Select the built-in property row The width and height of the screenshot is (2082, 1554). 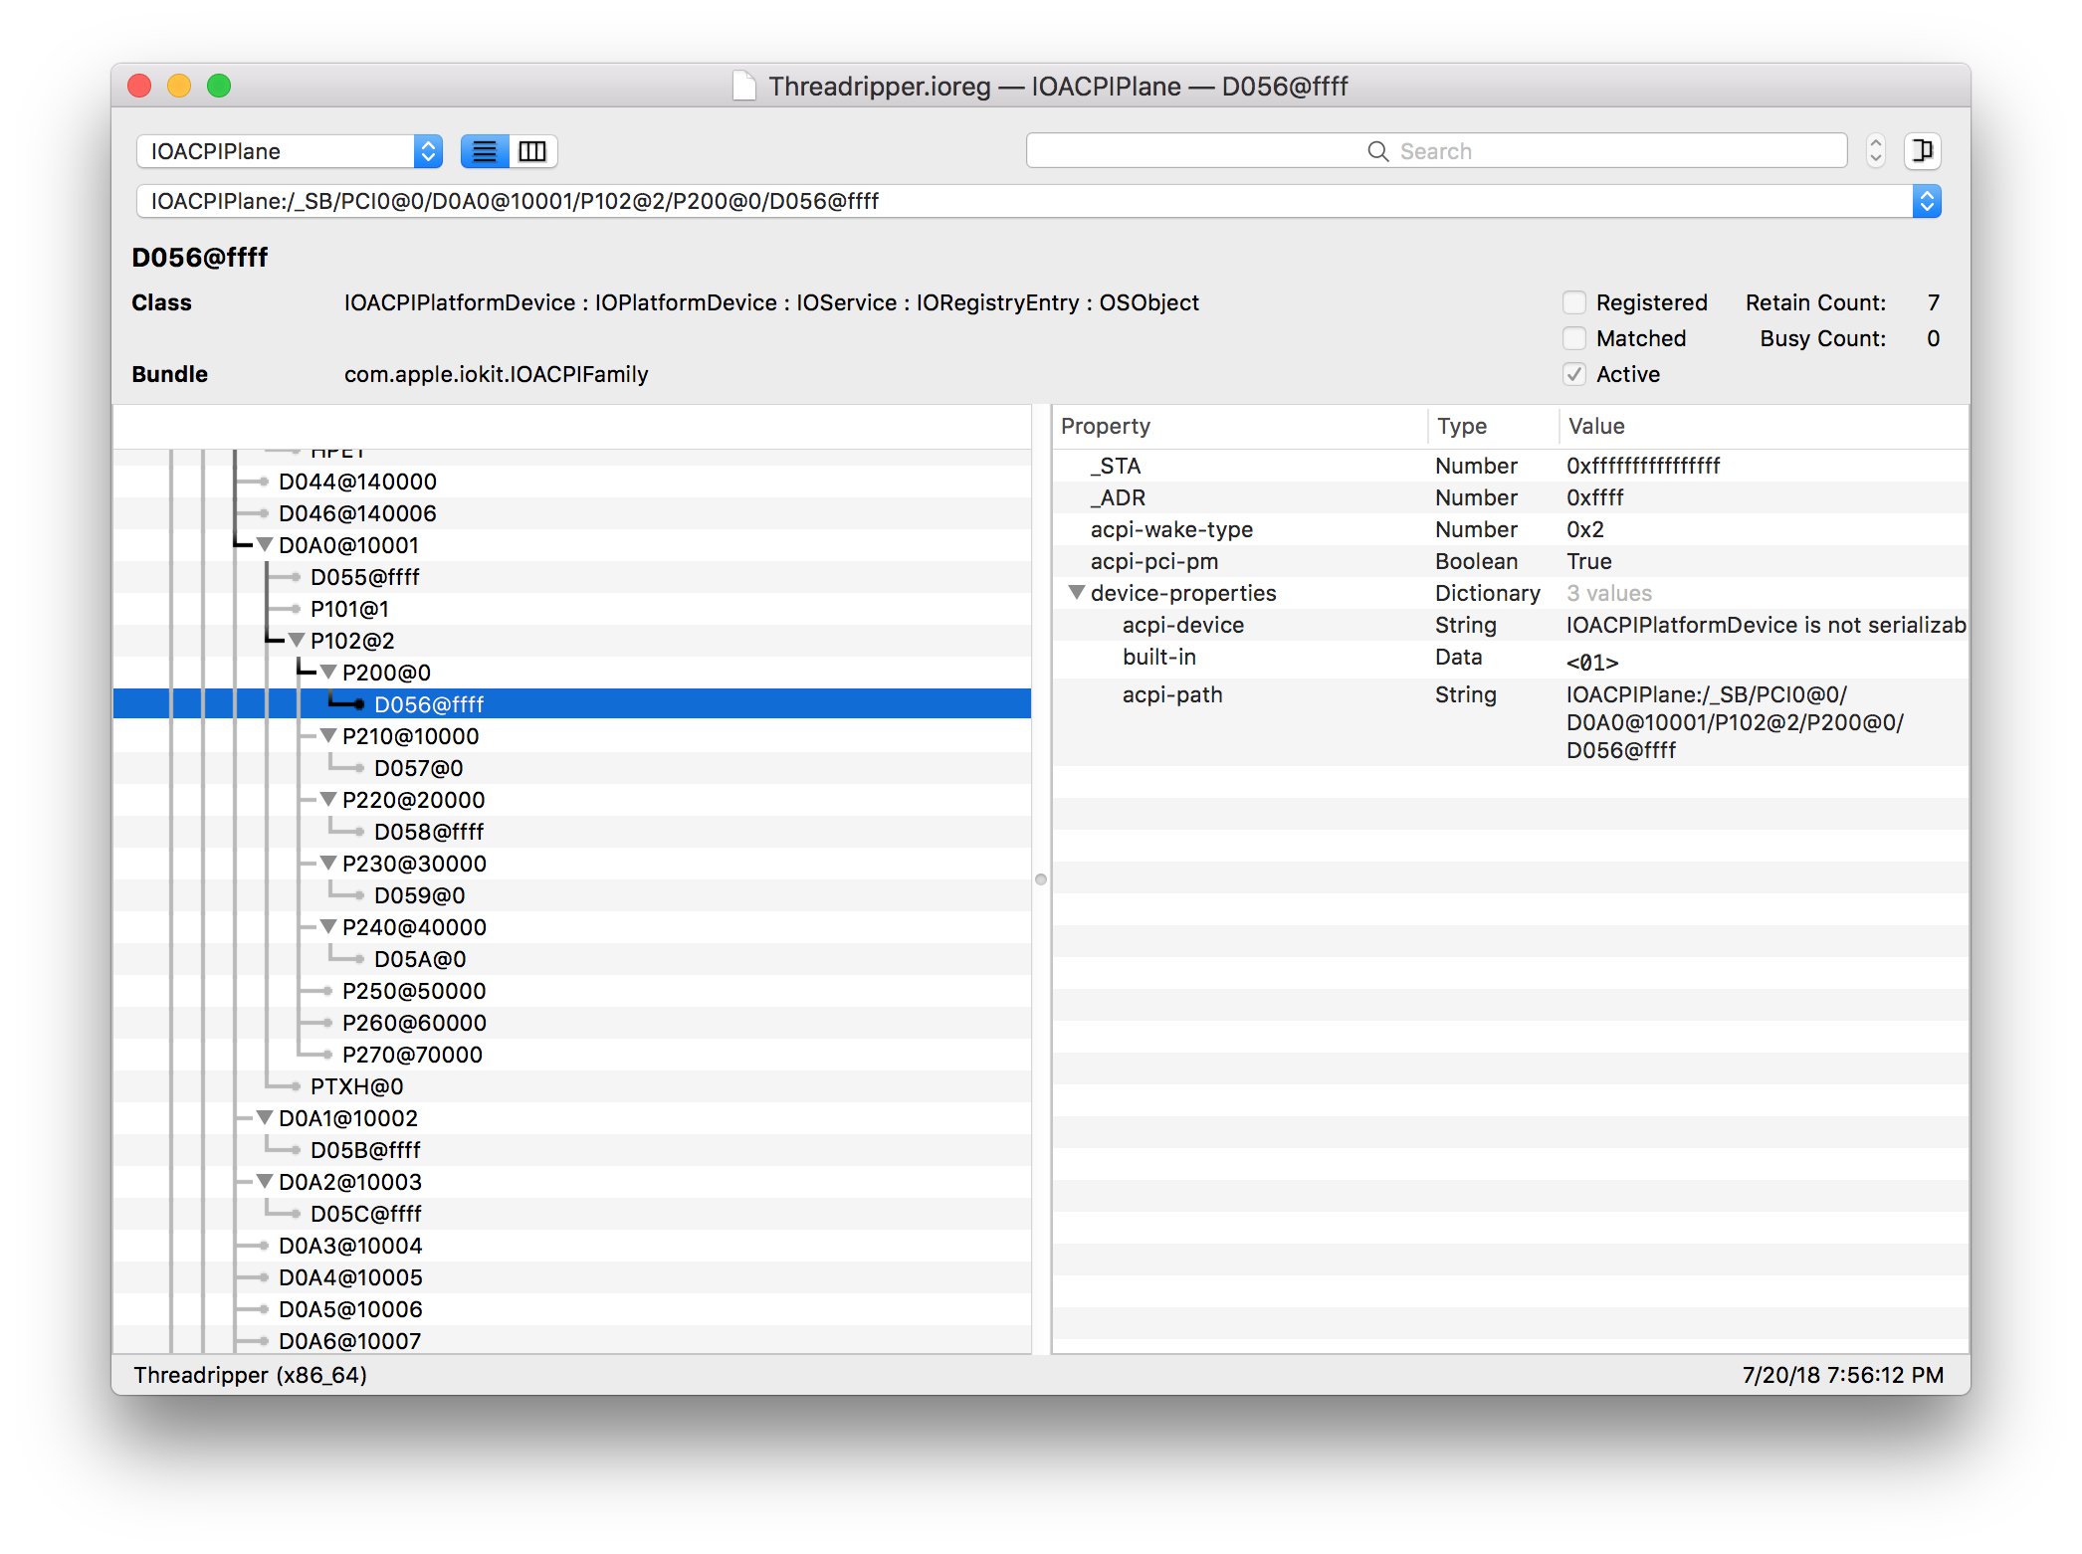[x=1510, y=659]
